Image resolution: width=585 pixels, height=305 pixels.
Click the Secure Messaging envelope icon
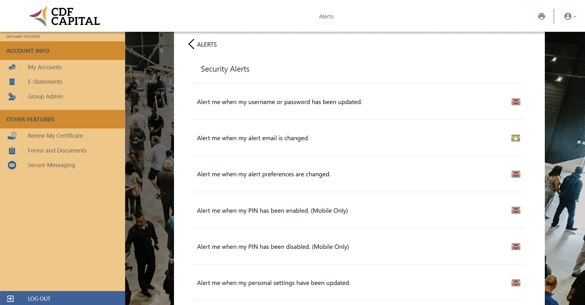tap(12, 165)
